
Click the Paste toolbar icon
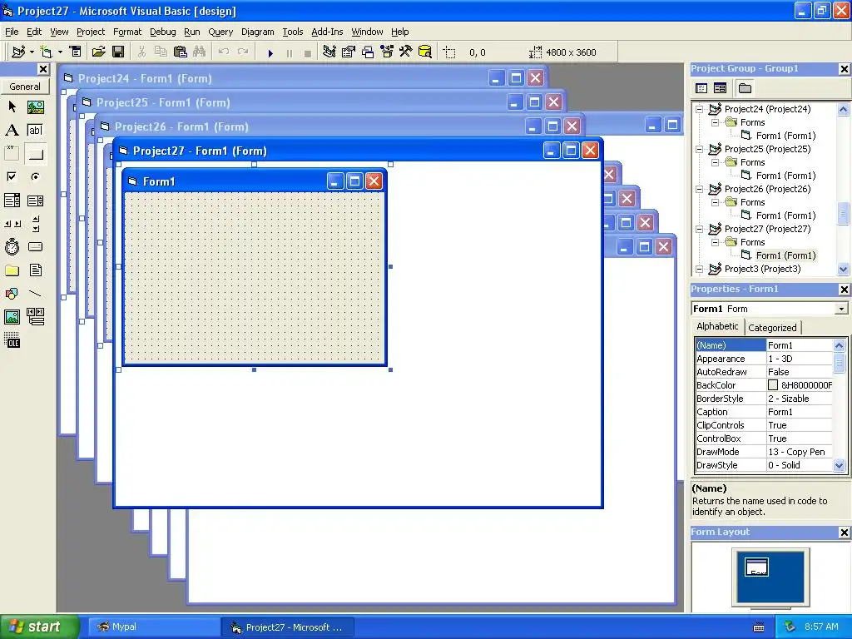[x=180, y=52]
